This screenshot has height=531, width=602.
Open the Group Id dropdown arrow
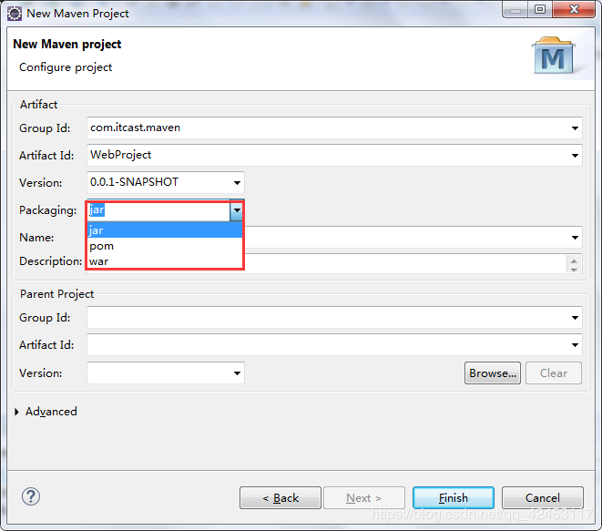pyautogui.click(x=575, y=128)
